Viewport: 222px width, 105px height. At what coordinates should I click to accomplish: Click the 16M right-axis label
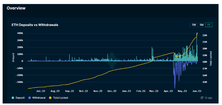tap(205, 75)
